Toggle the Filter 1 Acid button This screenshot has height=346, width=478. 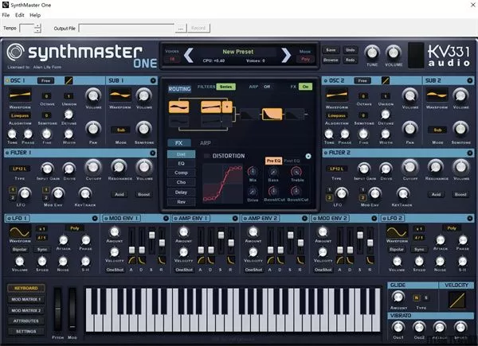pyautogui.click(x=119, y=193)
